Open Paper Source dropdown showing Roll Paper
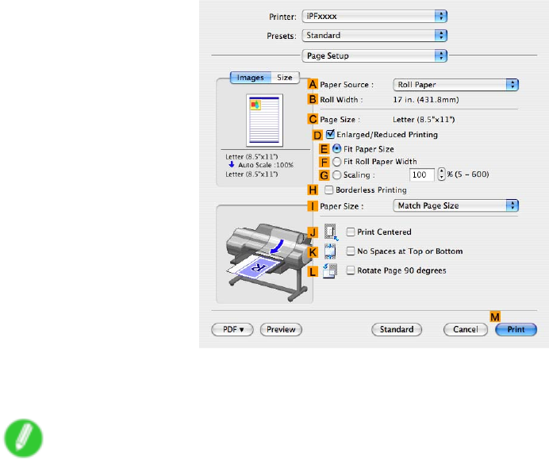Image resolution: width=549 pixels, height=460 pixels. 456,84
